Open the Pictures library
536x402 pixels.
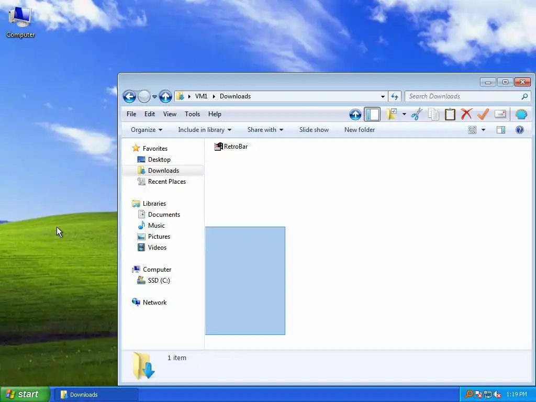coord(159,237)
